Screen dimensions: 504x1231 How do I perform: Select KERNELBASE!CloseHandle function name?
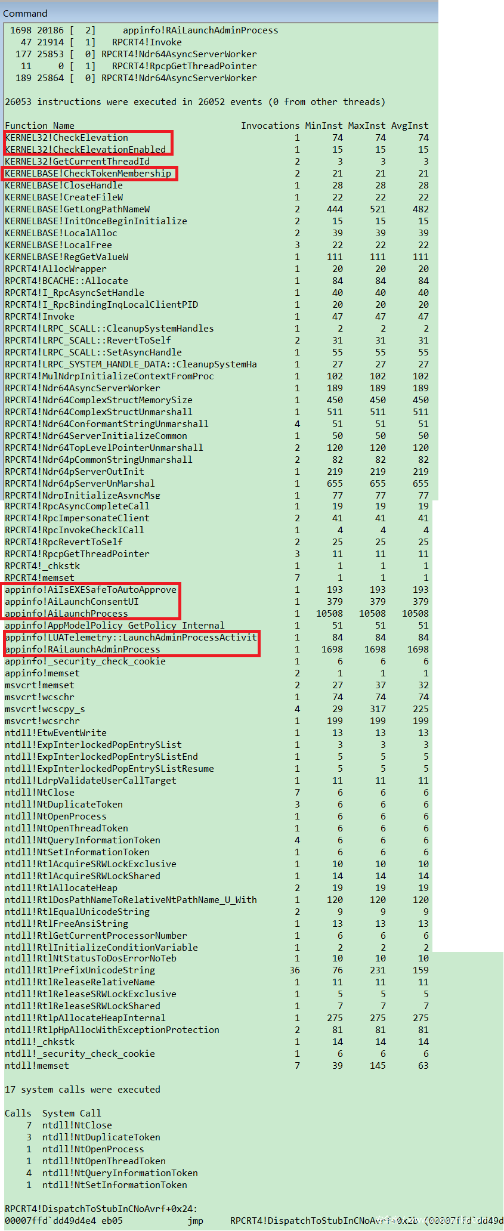pyautogui.click(x=64, y=185)
